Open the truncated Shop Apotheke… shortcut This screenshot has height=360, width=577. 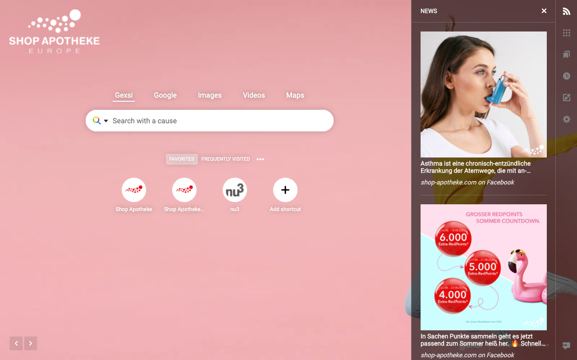(x=184, y=195)
